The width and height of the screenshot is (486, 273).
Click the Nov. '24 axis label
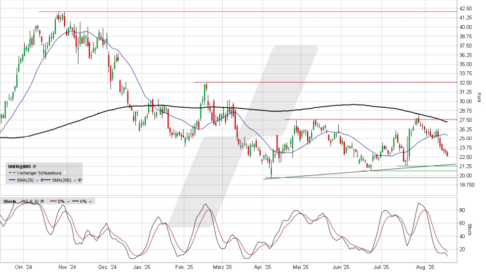click(x=67, y=267)
